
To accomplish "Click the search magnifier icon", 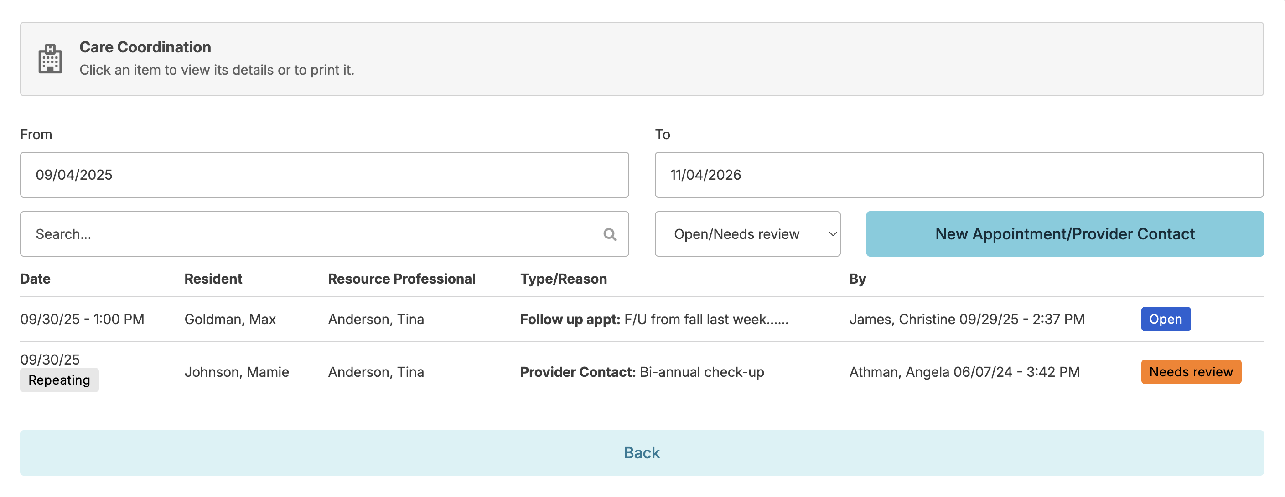I will 610,234.
